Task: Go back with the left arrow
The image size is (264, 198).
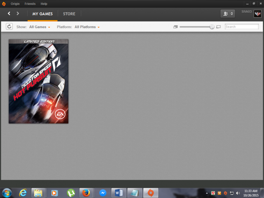Action: (9, 14)
